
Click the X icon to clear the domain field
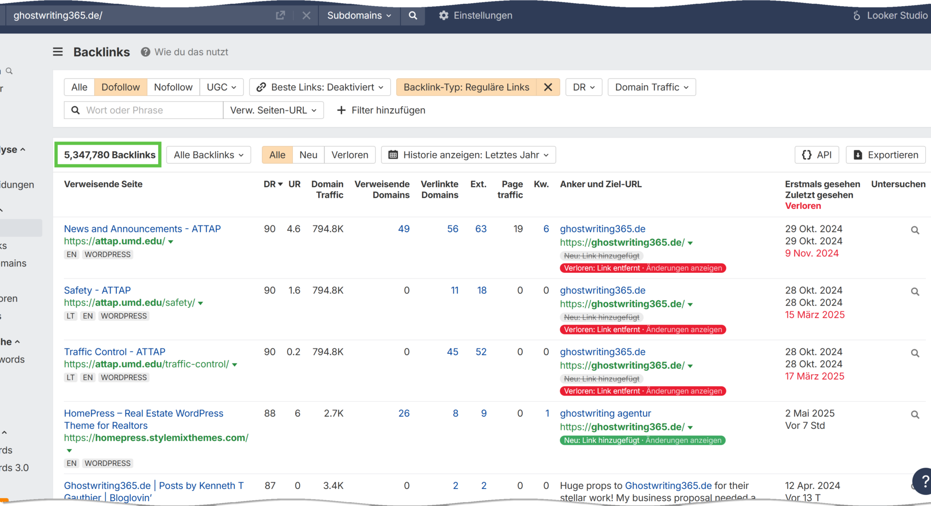(306, 16)
